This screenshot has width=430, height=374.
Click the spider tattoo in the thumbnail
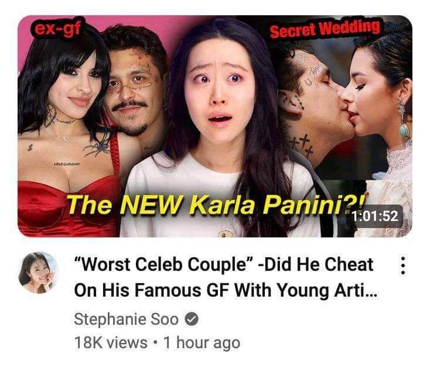click(x=98, y=148)
